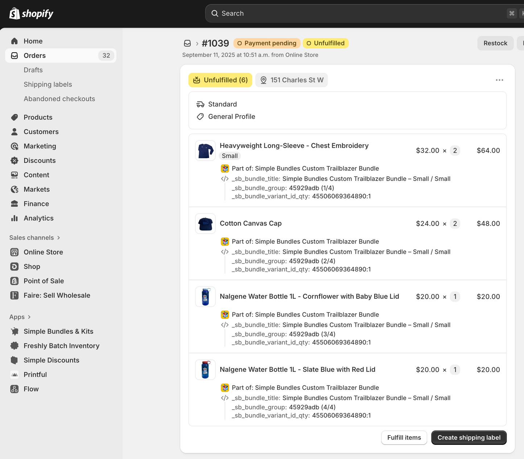Click the Online Store icon

click(x=15, y=252)
